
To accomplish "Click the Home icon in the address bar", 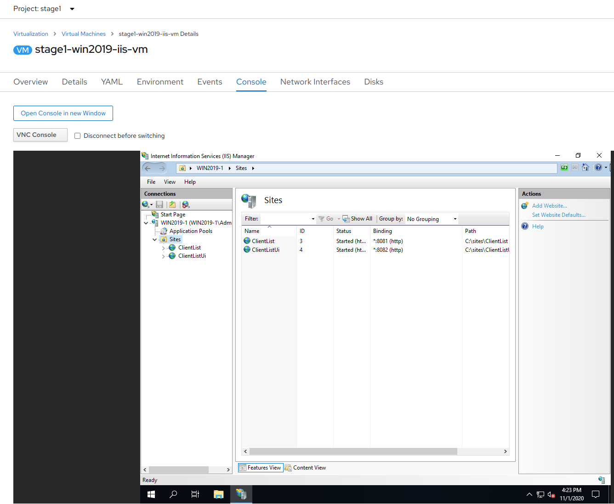I will click(585, 168).
